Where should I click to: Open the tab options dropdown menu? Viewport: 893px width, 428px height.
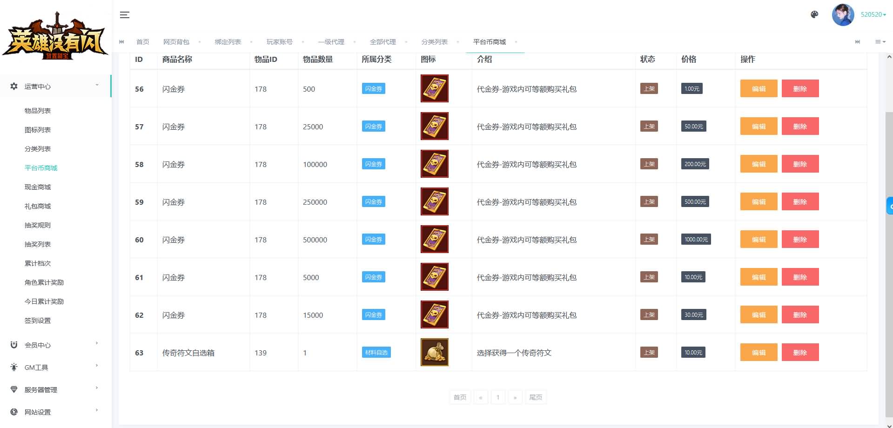coord(880,42)
